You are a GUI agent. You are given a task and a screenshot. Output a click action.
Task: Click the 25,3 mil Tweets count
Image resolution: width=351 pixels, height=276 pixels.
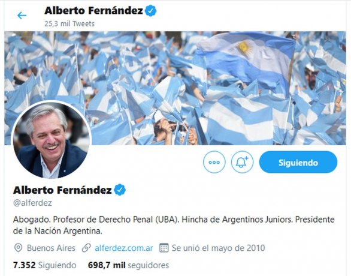(x=69, y=23)
